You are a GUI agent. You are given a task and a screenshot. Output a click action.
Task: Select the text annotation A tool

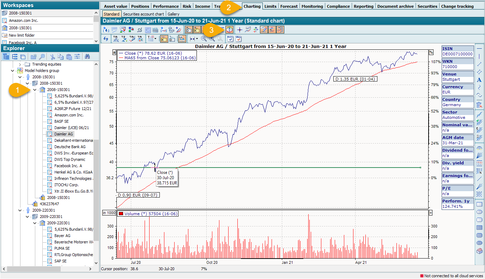[x=479, y=80]
